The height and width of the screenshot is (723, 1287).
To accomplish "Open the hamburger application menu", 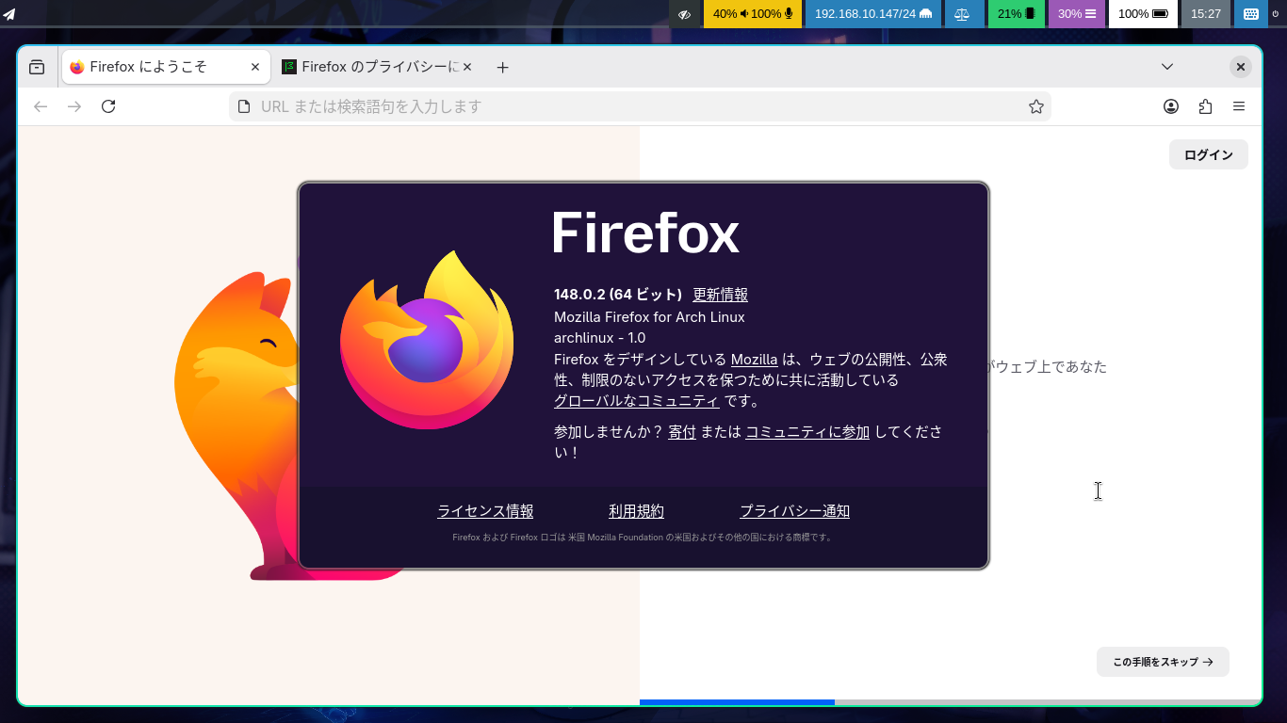I will point(1239,106).
